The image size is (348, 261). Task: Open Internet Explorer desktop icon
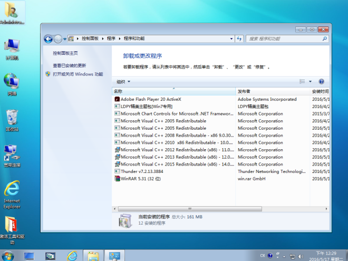12,195
